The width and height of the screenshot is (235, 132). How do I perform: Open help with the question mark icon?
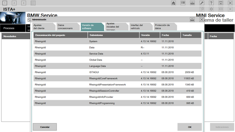(211, 3)
